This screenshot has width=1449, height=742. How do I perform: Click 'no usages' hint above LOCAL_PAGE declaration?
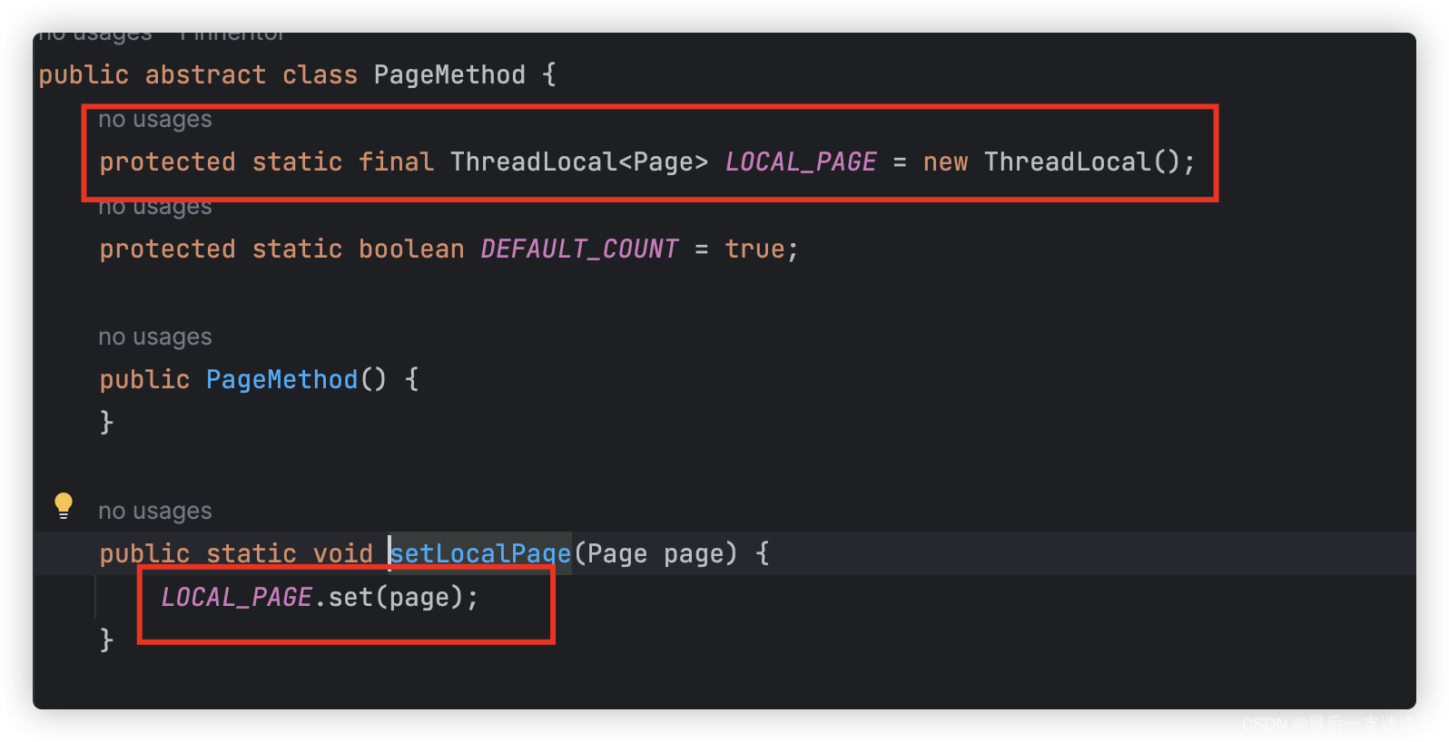[x=155, y=119]
